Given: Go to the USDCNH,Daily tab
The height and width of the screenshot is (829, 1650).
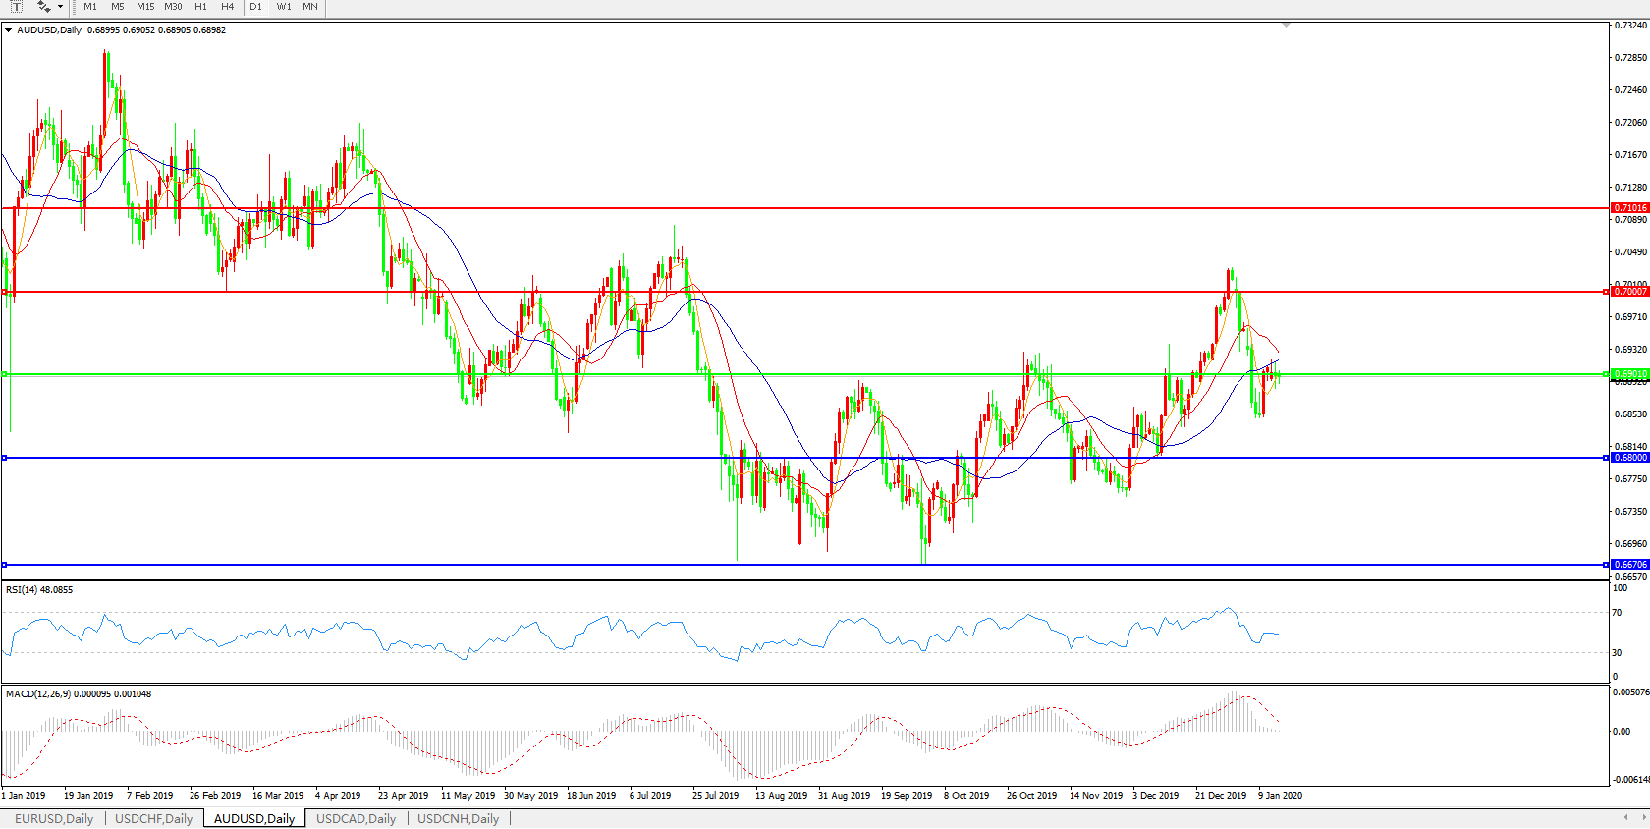Looking at the screenshot, I should coord(458,818).
